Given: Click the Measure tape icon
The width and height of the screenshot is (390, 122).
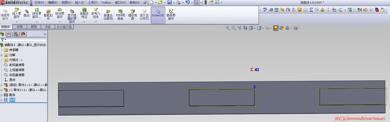Looking at the screenshot, I should click(271, 10).
